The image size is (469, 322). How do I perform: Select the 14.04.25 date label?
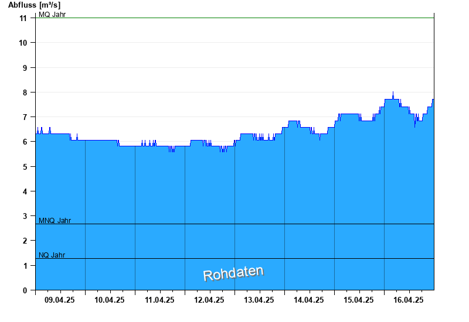(x=309, y=300)
